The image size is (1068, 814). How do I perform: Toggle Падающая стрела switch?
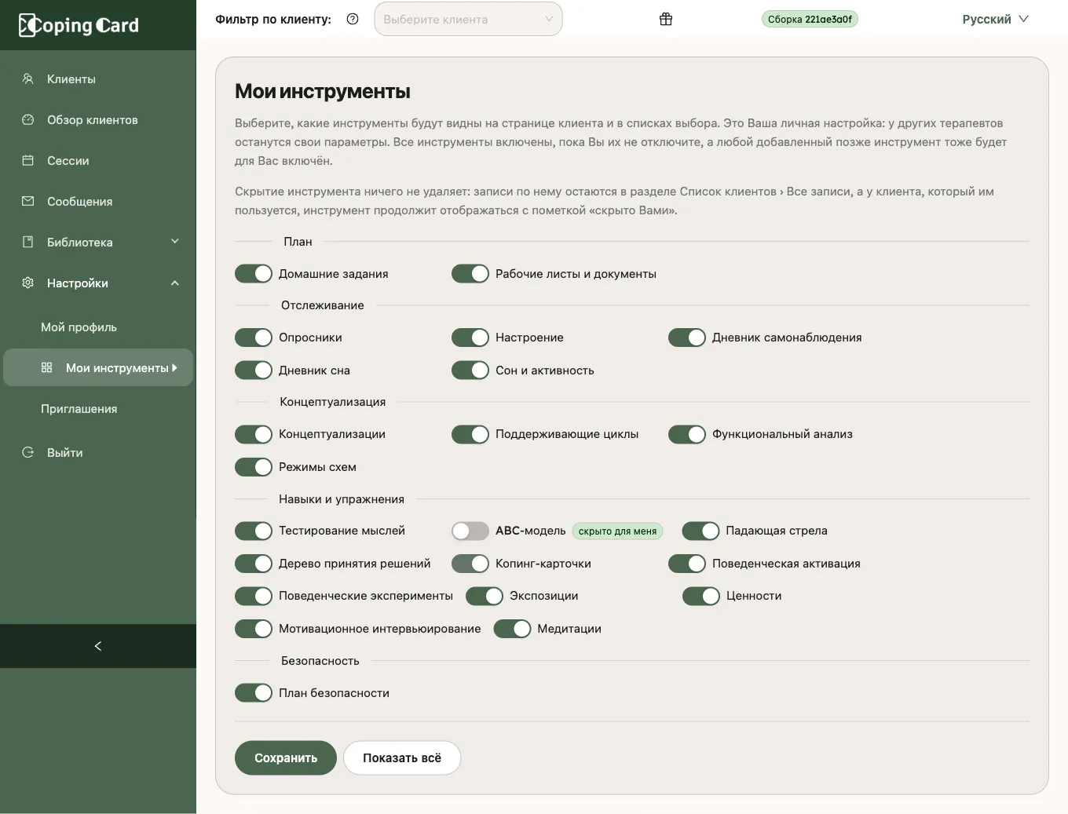point(700,531)
